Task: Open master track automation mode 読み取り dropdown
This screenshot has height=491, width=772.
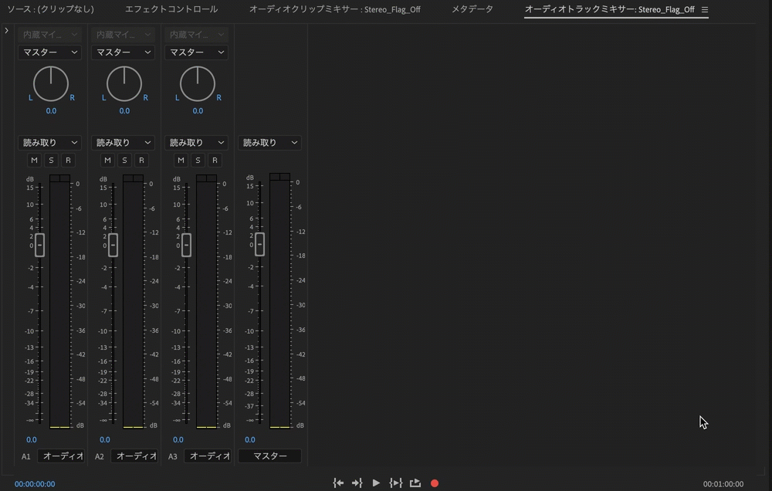Action: tap(269, 143)
